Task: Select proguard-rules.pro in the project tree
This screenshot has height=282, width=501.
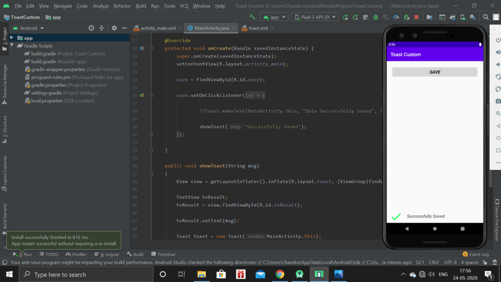Action: pyautogui.click(x=51, y=77)
